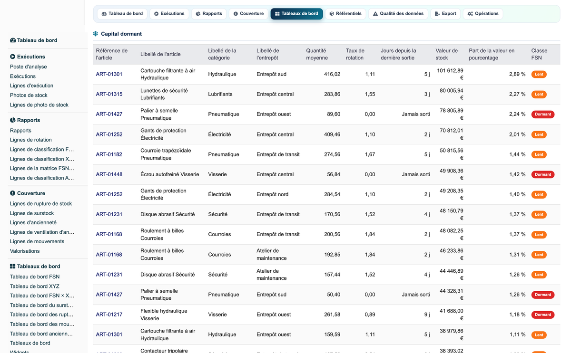Open article link ART-01182
The image size is (571, 353).
[x=109, y=154]
